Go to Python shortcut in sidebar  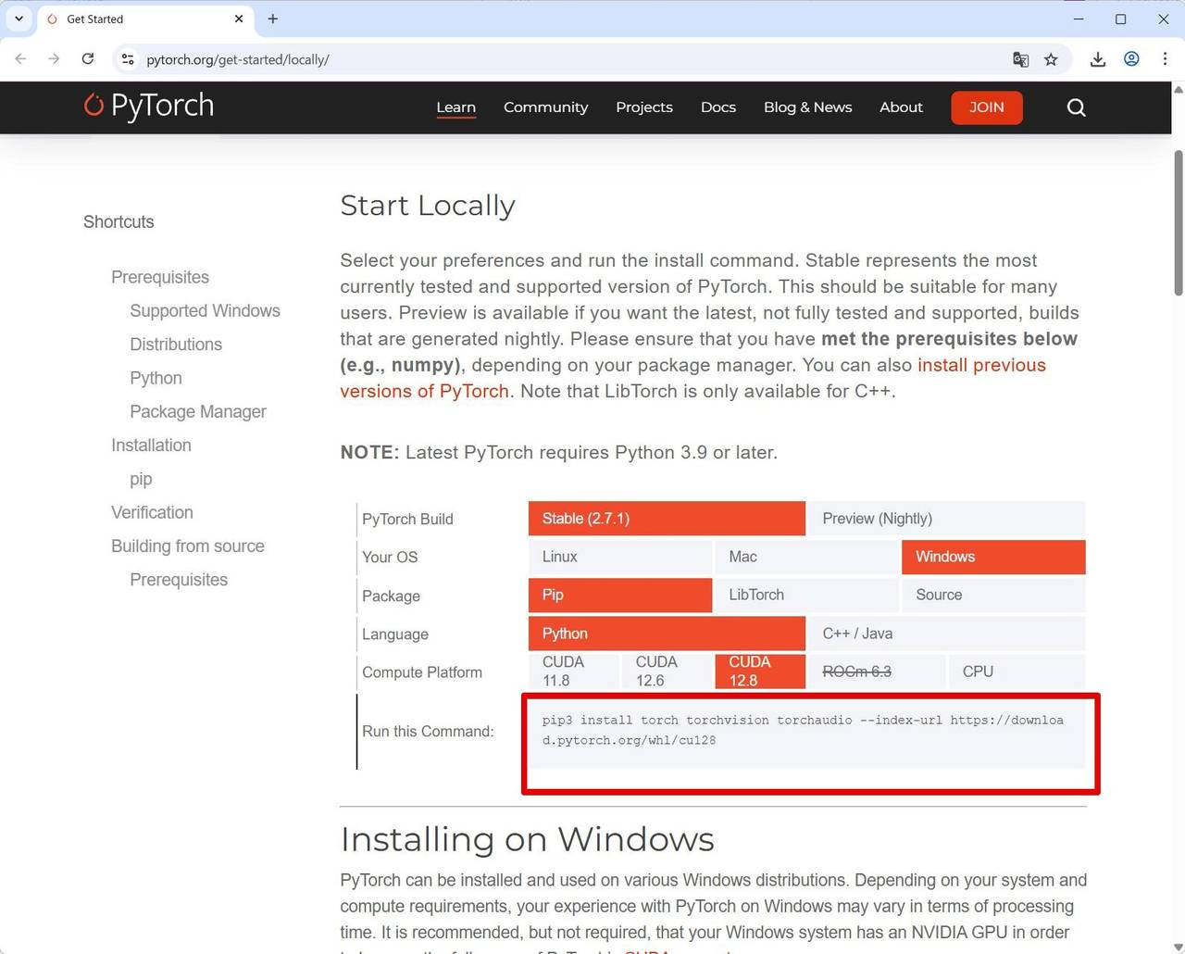point(156,378)
